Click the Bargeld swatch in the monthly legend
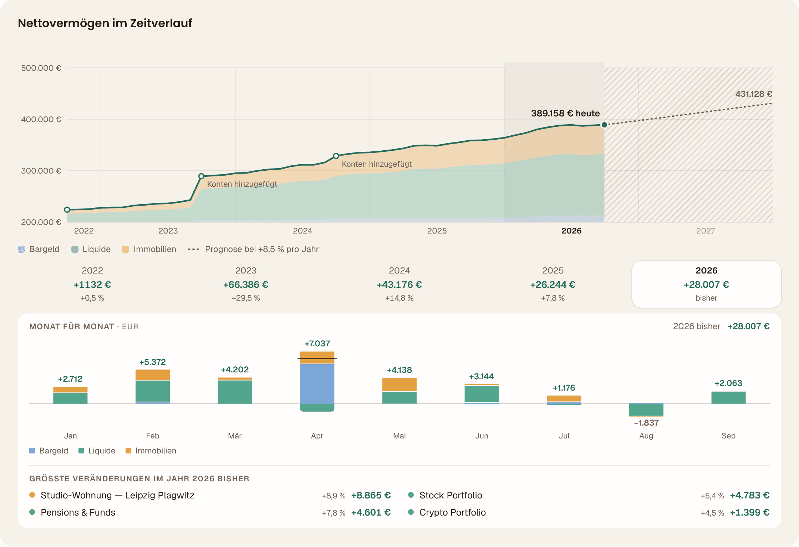799x547 pixels. 32,451
